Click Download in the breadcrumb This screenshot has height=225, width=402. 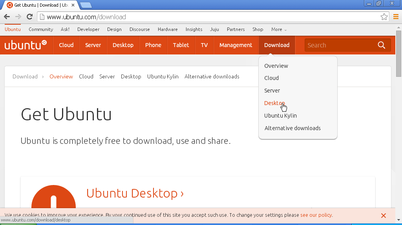tap(25, 76)
